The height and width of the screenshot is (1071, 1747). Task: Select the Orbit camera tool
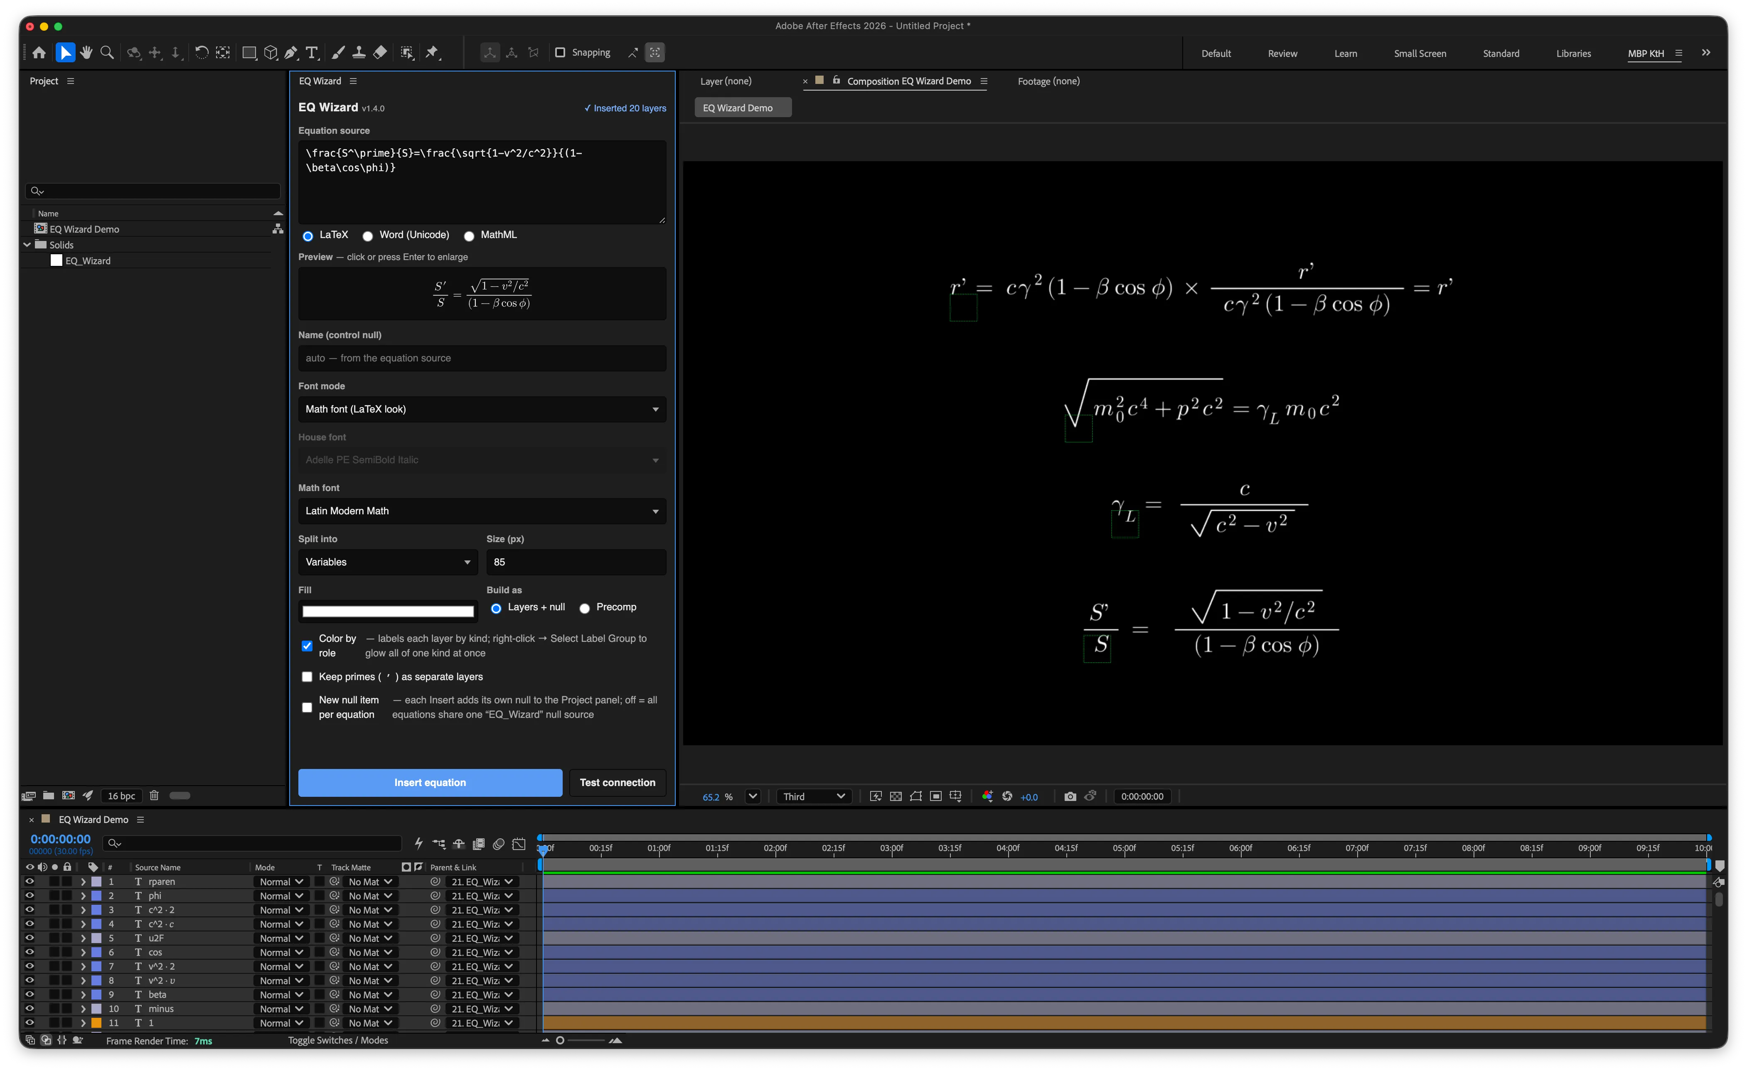[x=133, y=52]
